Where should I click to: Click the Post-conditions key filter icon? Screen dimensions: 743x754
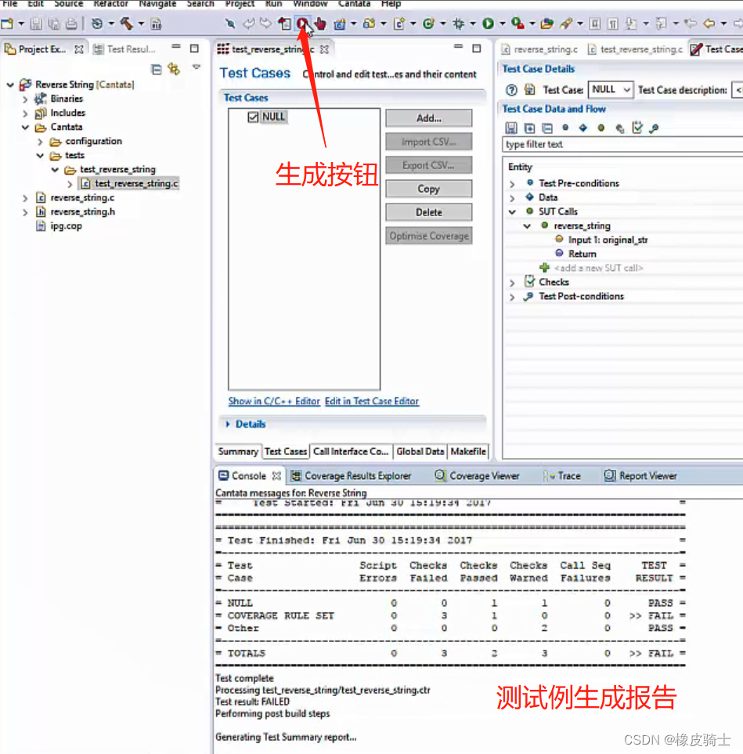pos(654,128)
